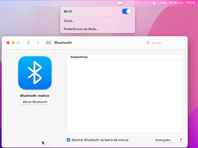This screenshot has width=198, height=148.
Task: Open Spotlight search magnifier in menu bar
Action: tap(146, 3)
